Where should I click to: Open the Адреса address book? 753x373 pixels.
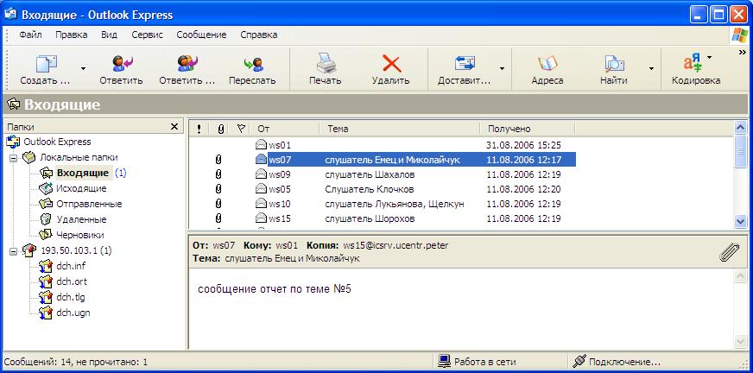pos(547,70)
